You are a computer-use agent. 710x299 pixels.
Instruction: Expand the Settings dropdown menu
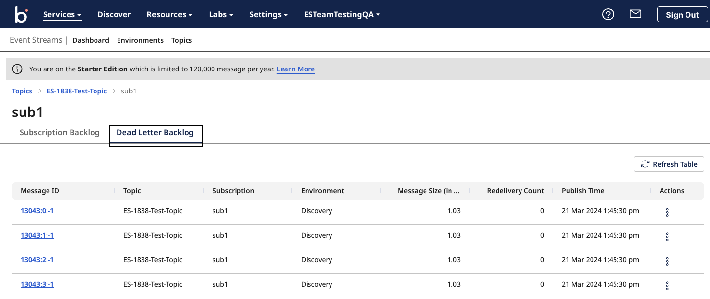click(268, 14)
